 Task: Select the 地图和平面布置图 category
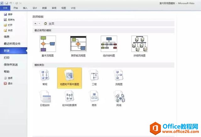(69, 78)
